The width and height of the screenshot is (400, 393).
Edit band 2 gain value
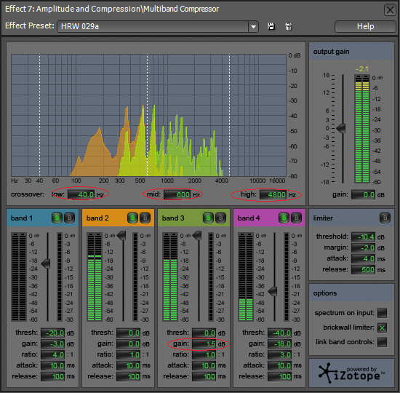click(128, 344)
